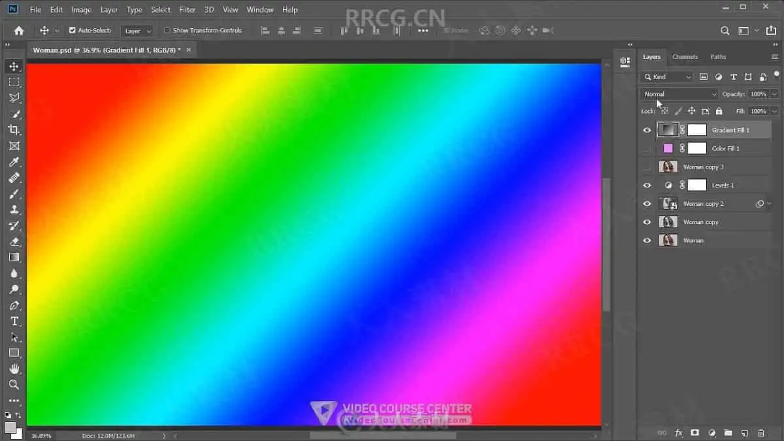
Task: Open the Opacity slider dropdown arrow
Action: (x=774, y=94)
